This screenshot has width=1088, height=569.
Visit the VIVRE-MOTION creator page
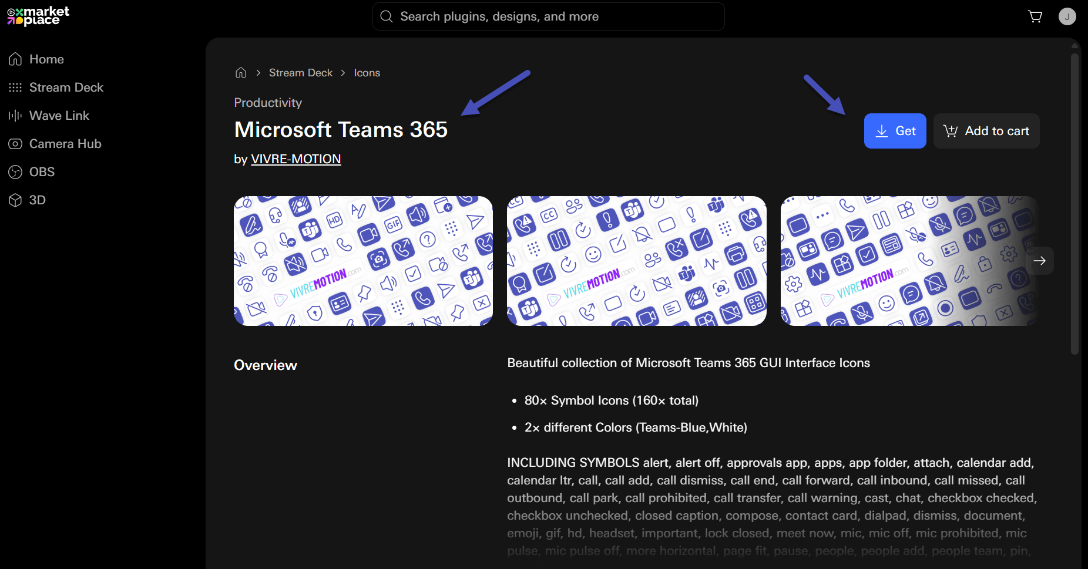tap(295, 159)
